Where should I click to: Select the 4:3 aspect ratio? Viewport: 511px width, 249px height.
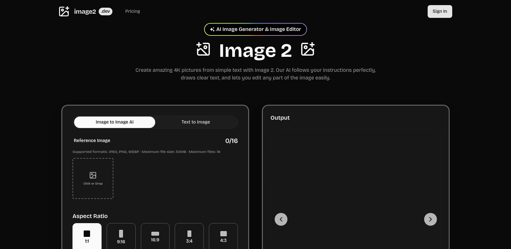[x=223, y=236]
